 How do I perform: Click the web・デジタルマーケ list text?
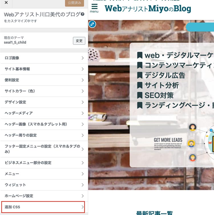[x=179, y=55]
